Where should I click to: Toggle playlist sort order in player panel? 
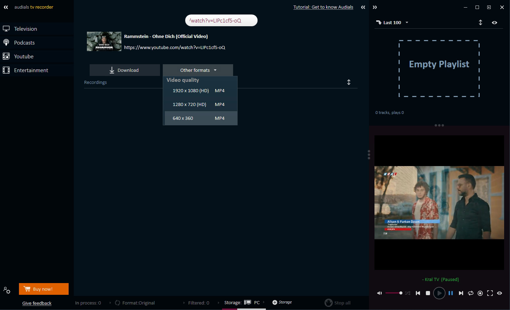[x=480, y=22]
